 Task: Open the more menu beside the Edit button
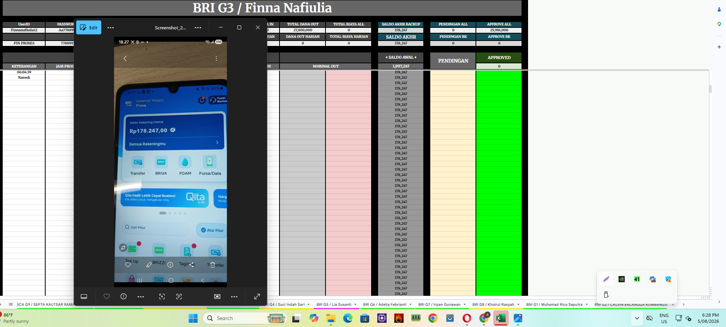click(111, 28)
